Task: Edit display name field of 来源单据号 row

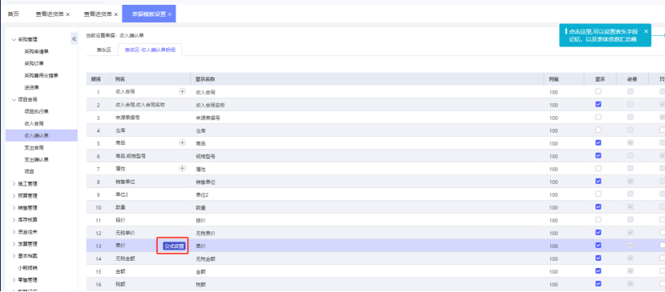Action: tap(367, 118)
